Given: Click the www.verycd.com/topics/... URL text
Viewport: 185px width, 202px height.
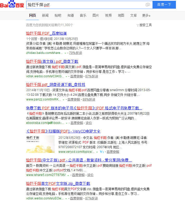Looking at the screenshot, I should 76,152.
